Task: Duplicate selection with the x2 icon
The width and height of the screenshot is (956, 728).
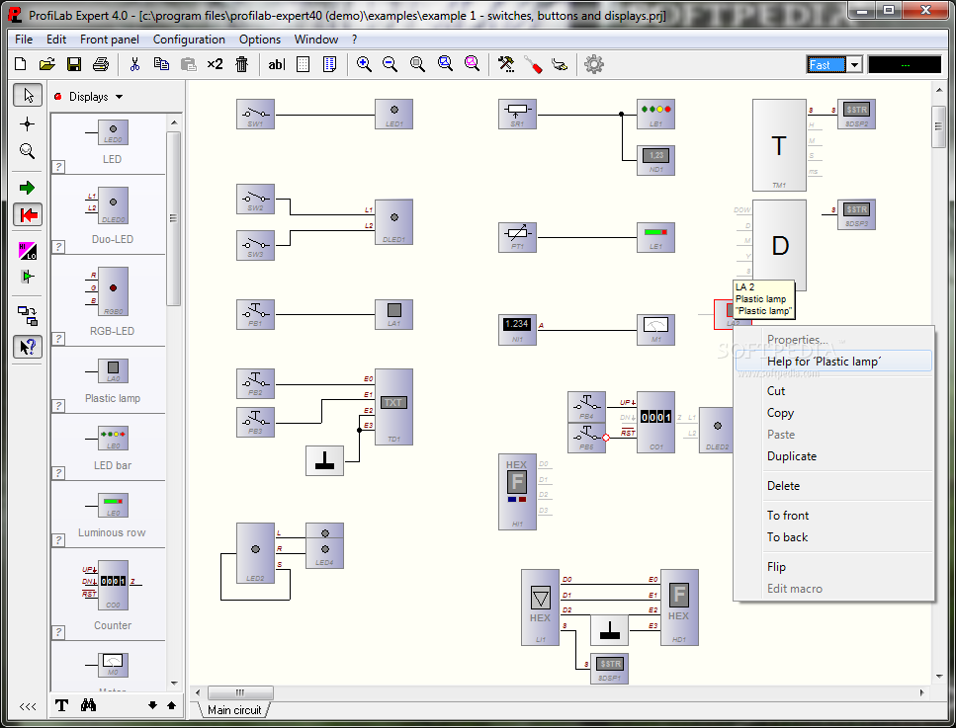Action: click(x=215, y=64)
